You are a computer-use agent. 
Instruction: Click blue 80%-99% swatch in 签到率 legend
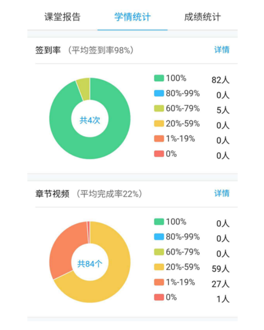point(159,93)
